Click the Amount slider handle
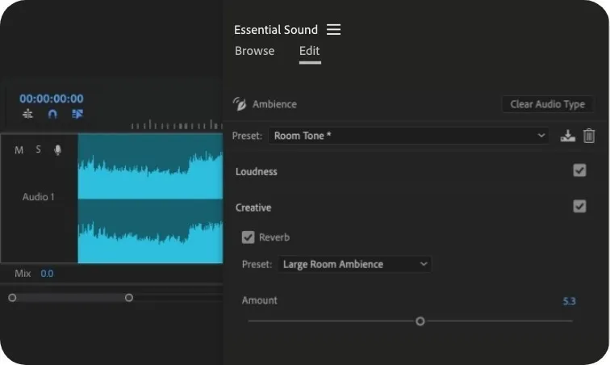 point(420,321)
